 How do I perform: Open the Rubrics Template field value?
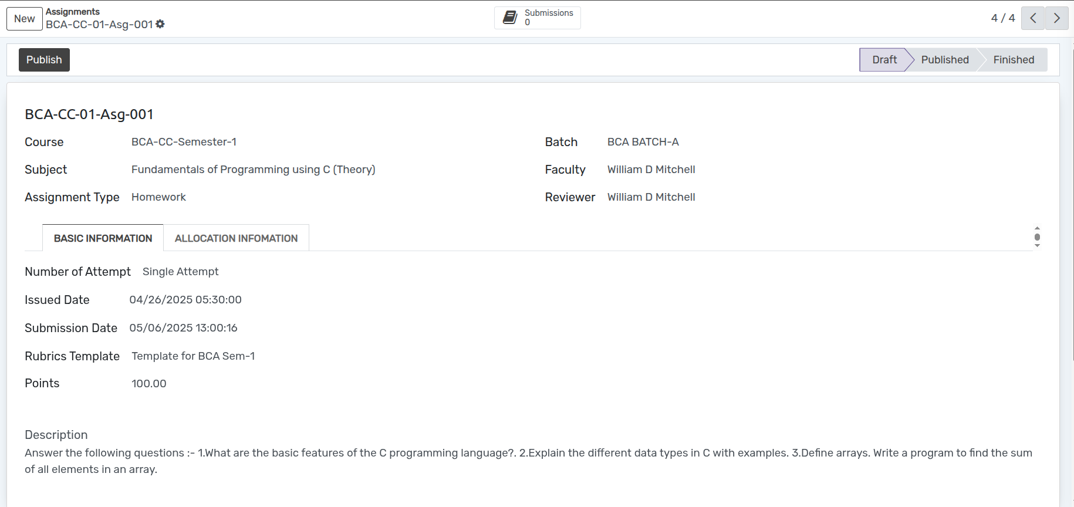193,356
